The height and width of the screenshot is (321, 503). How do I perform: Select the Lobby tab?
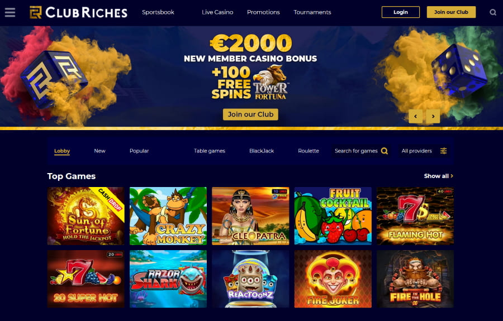click(x=62, y=151)
